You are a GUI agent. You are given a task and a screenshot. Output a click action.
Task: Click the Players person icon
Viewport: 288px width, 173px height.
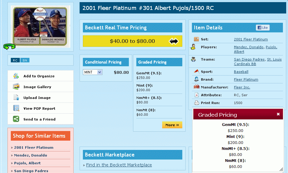(x=193, y=47)
